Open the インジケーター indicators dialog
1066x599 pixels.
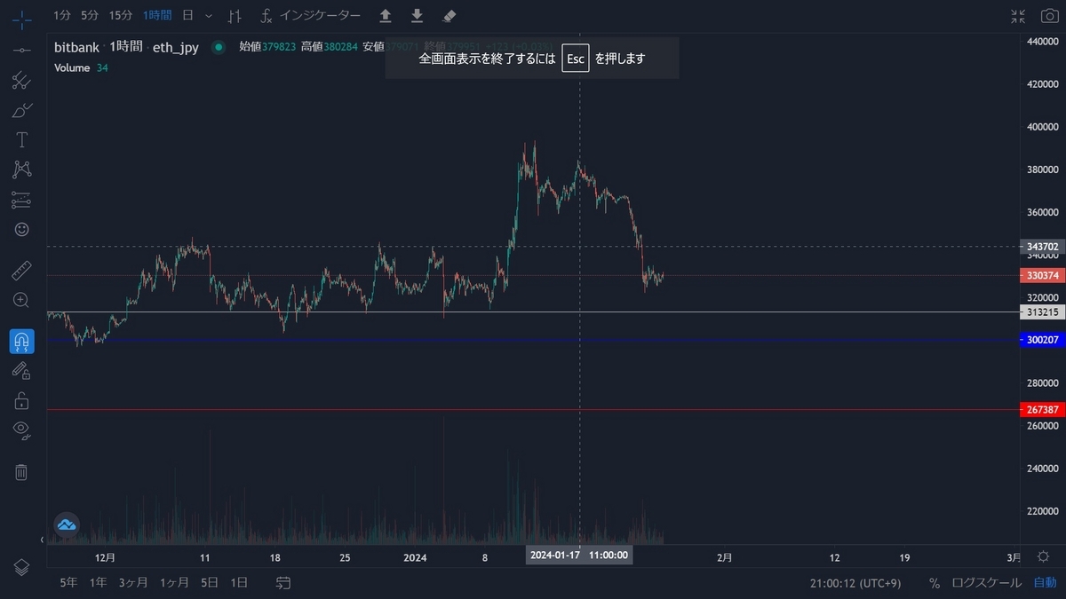(310, 16)
